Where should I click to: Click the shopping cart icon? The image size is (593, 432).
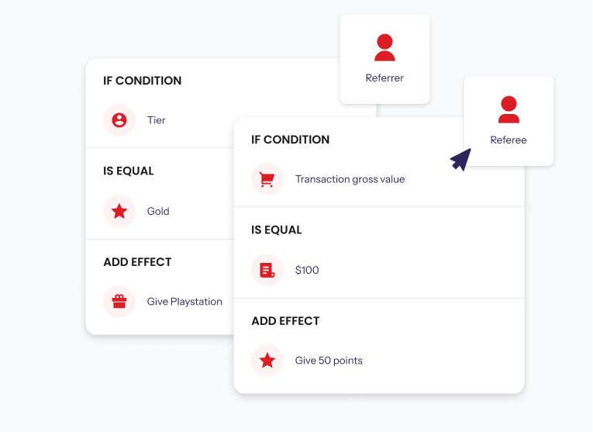(267, 179)
